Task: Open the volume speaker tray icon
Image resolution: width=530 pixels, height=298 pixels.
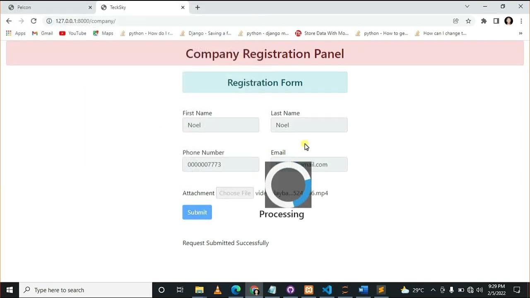Action: (480, 290)
